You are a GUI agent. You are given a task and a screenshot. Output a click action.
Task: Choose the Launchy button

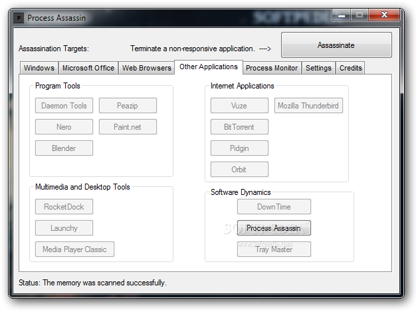(64, 228)
